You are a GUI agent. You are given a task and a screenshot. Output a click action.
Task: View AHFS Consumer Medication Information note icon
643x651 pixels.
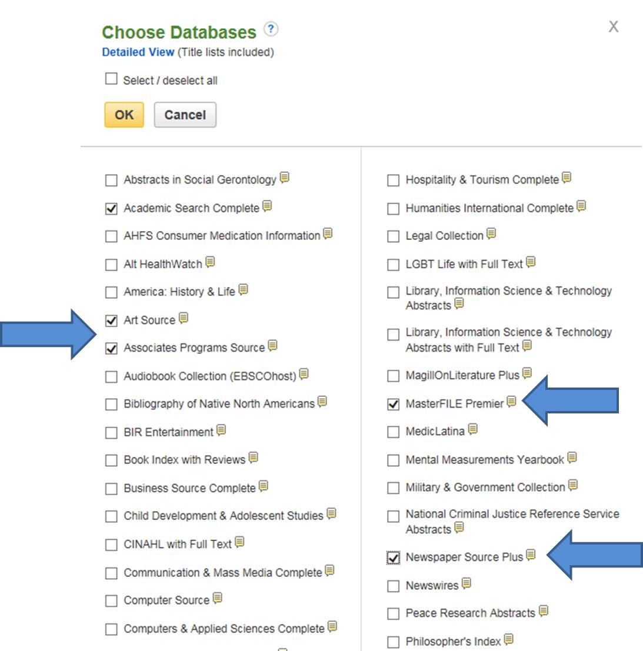(328, 233)
